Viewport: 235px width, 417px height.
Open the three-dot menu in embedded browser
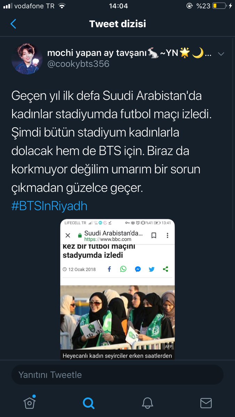(x=167, y=235)
